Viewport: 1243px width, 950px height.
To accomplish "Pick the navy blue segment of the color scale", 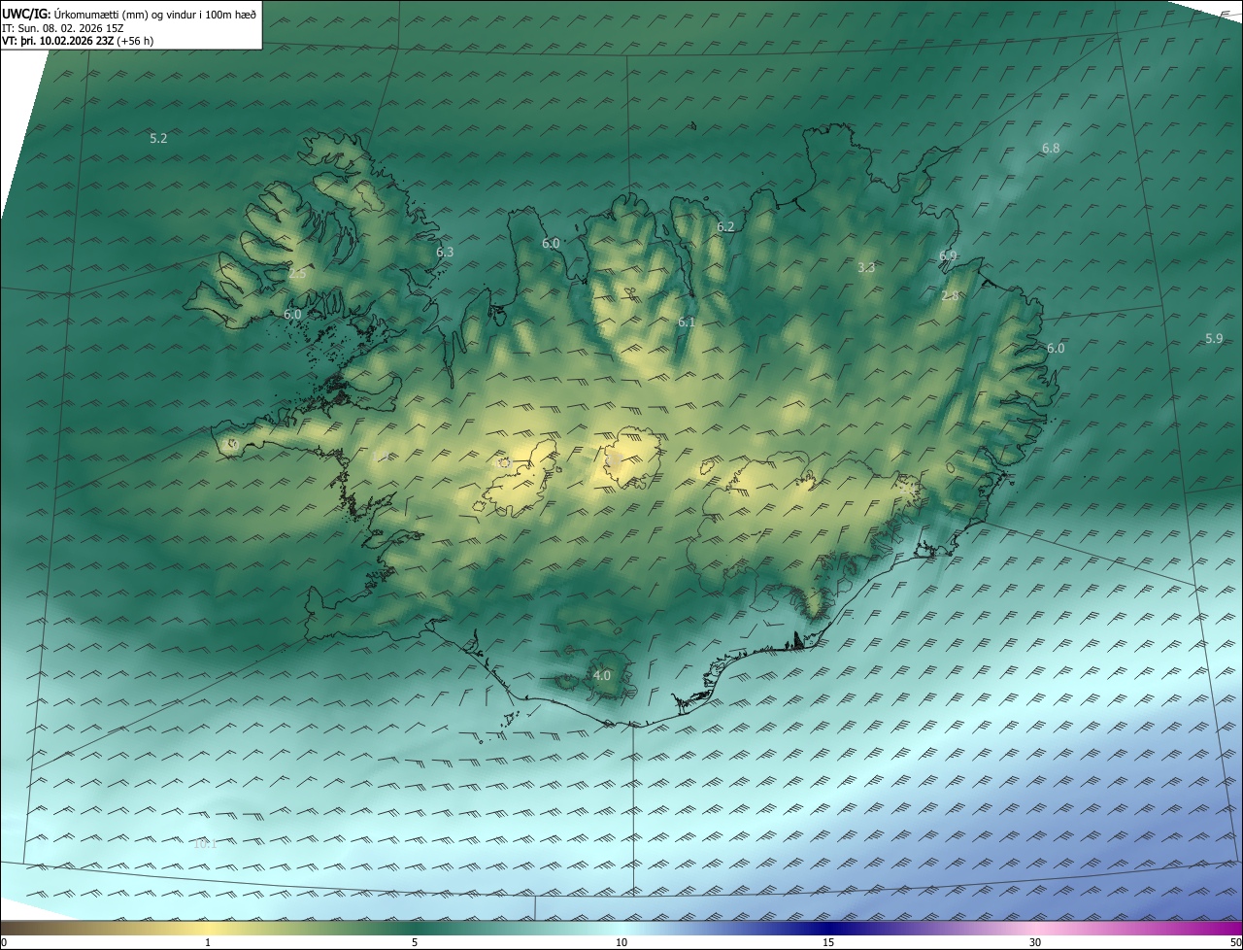I will coord(828,928).
